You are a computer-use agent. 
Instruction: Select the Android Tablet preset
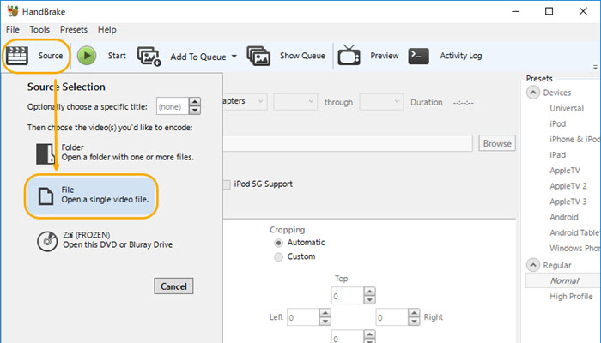pyautogui.click(x=575, y=232)
